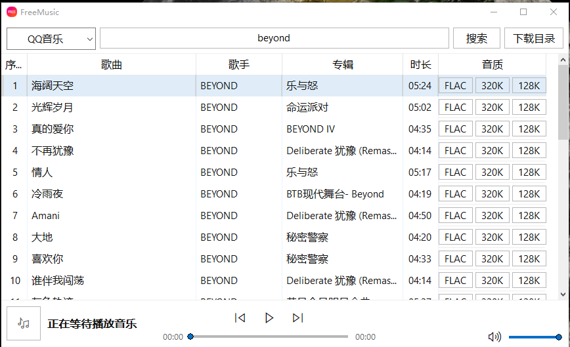Select the song 大地
This screenshot has height=347, width=570.
[42, 237]
